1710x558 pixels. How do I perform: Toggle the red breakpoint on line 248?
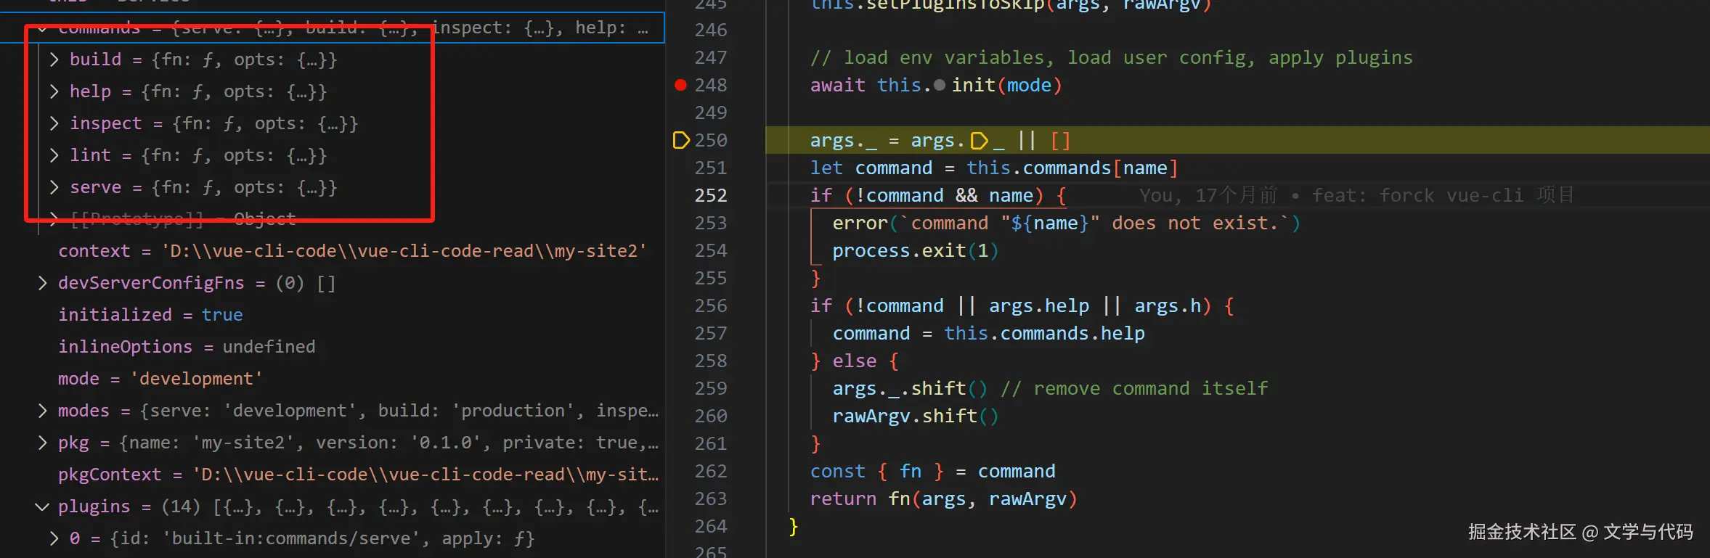(680, 85)
